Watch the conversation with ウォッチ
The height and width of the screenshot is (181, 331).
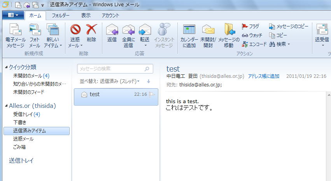click(x=252, y=35)
